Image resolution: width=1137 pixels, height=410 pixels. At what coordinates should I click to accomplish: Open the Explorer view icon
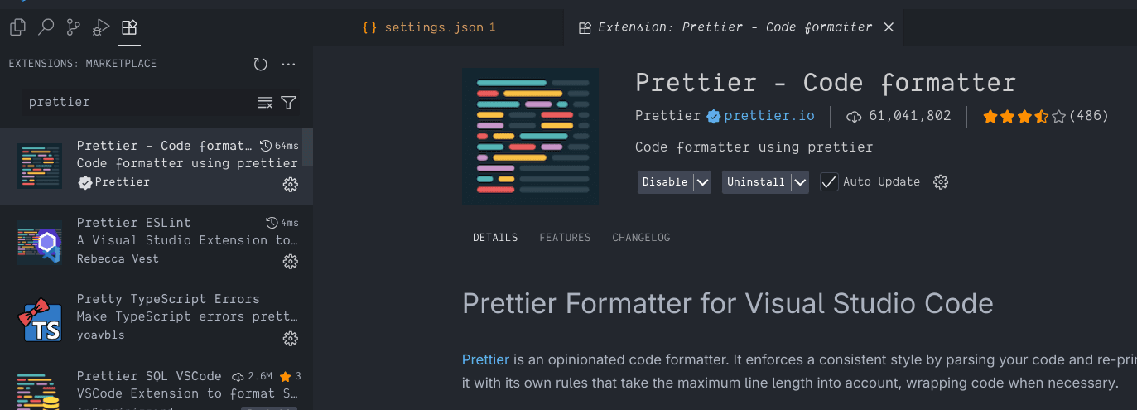(x=17, y=27)
